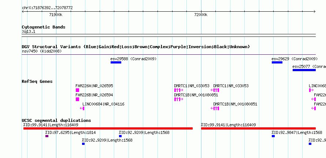Click the esv29588 (Conrad2009) label
The width and height of the screenshot is (326, 158).
133,59
